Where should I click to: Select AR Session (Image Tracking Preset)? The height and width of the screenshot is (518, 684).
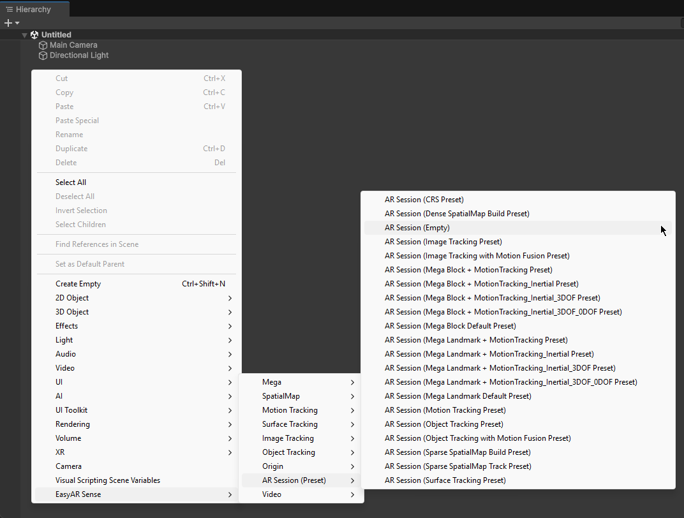(443, 242)
